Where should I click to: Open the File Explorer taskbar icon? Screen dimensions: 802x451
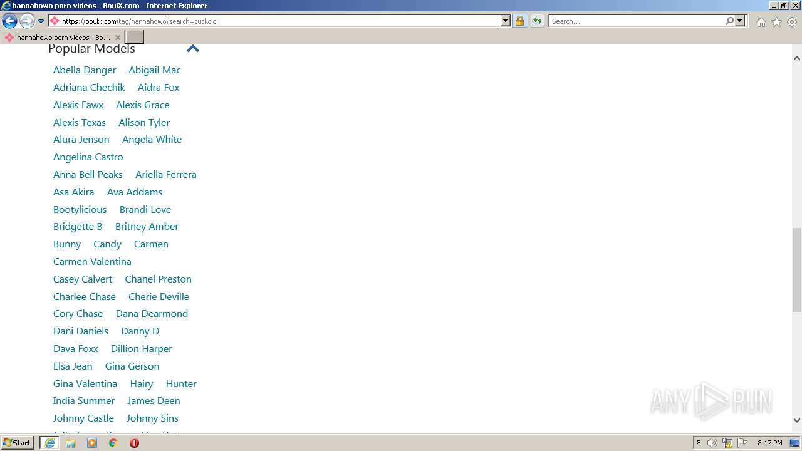click(x=71, y=443)
